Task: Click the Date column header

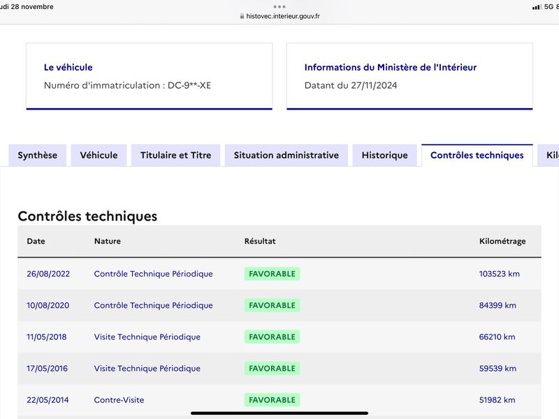Action: tap(36, 241)
